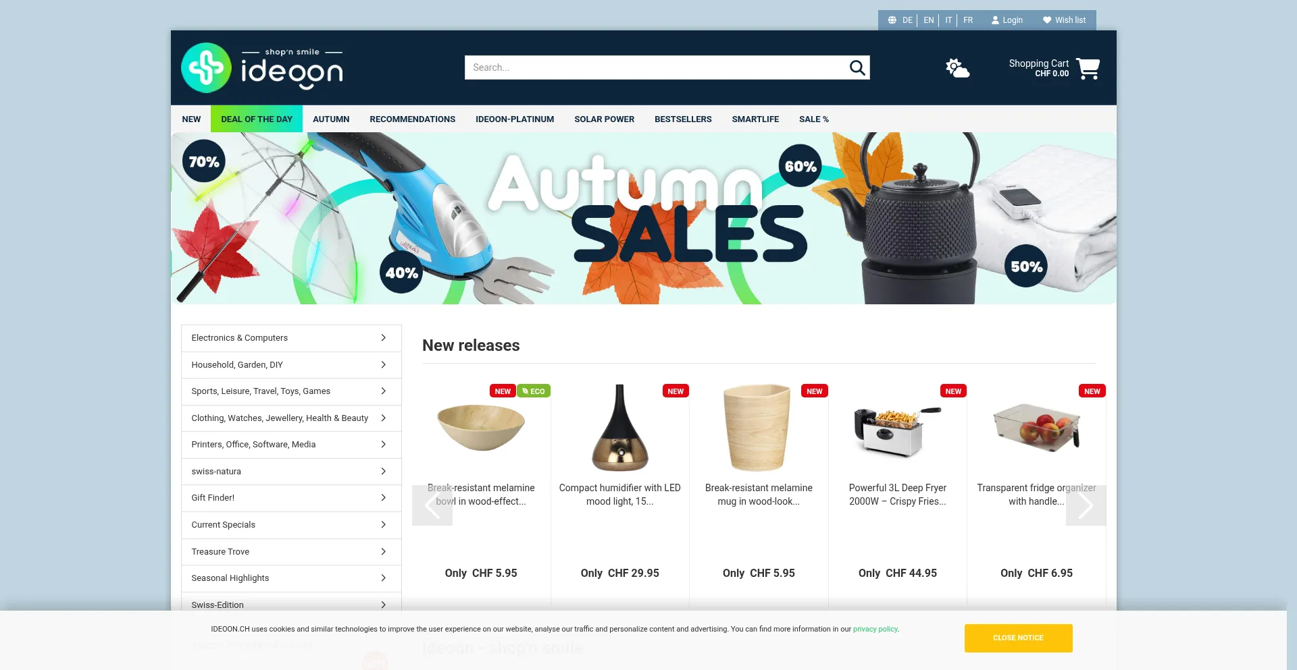Image resolution: width=1297 pixels, height=670 pixels.
Task: Open the Wish list heart icon
Action: pyautogui.click(x=1047, y=20)
